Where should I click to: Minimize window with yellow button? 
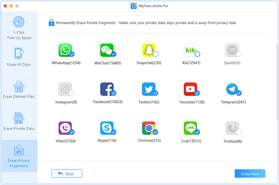pyautogui.click(x=11, y=6)
